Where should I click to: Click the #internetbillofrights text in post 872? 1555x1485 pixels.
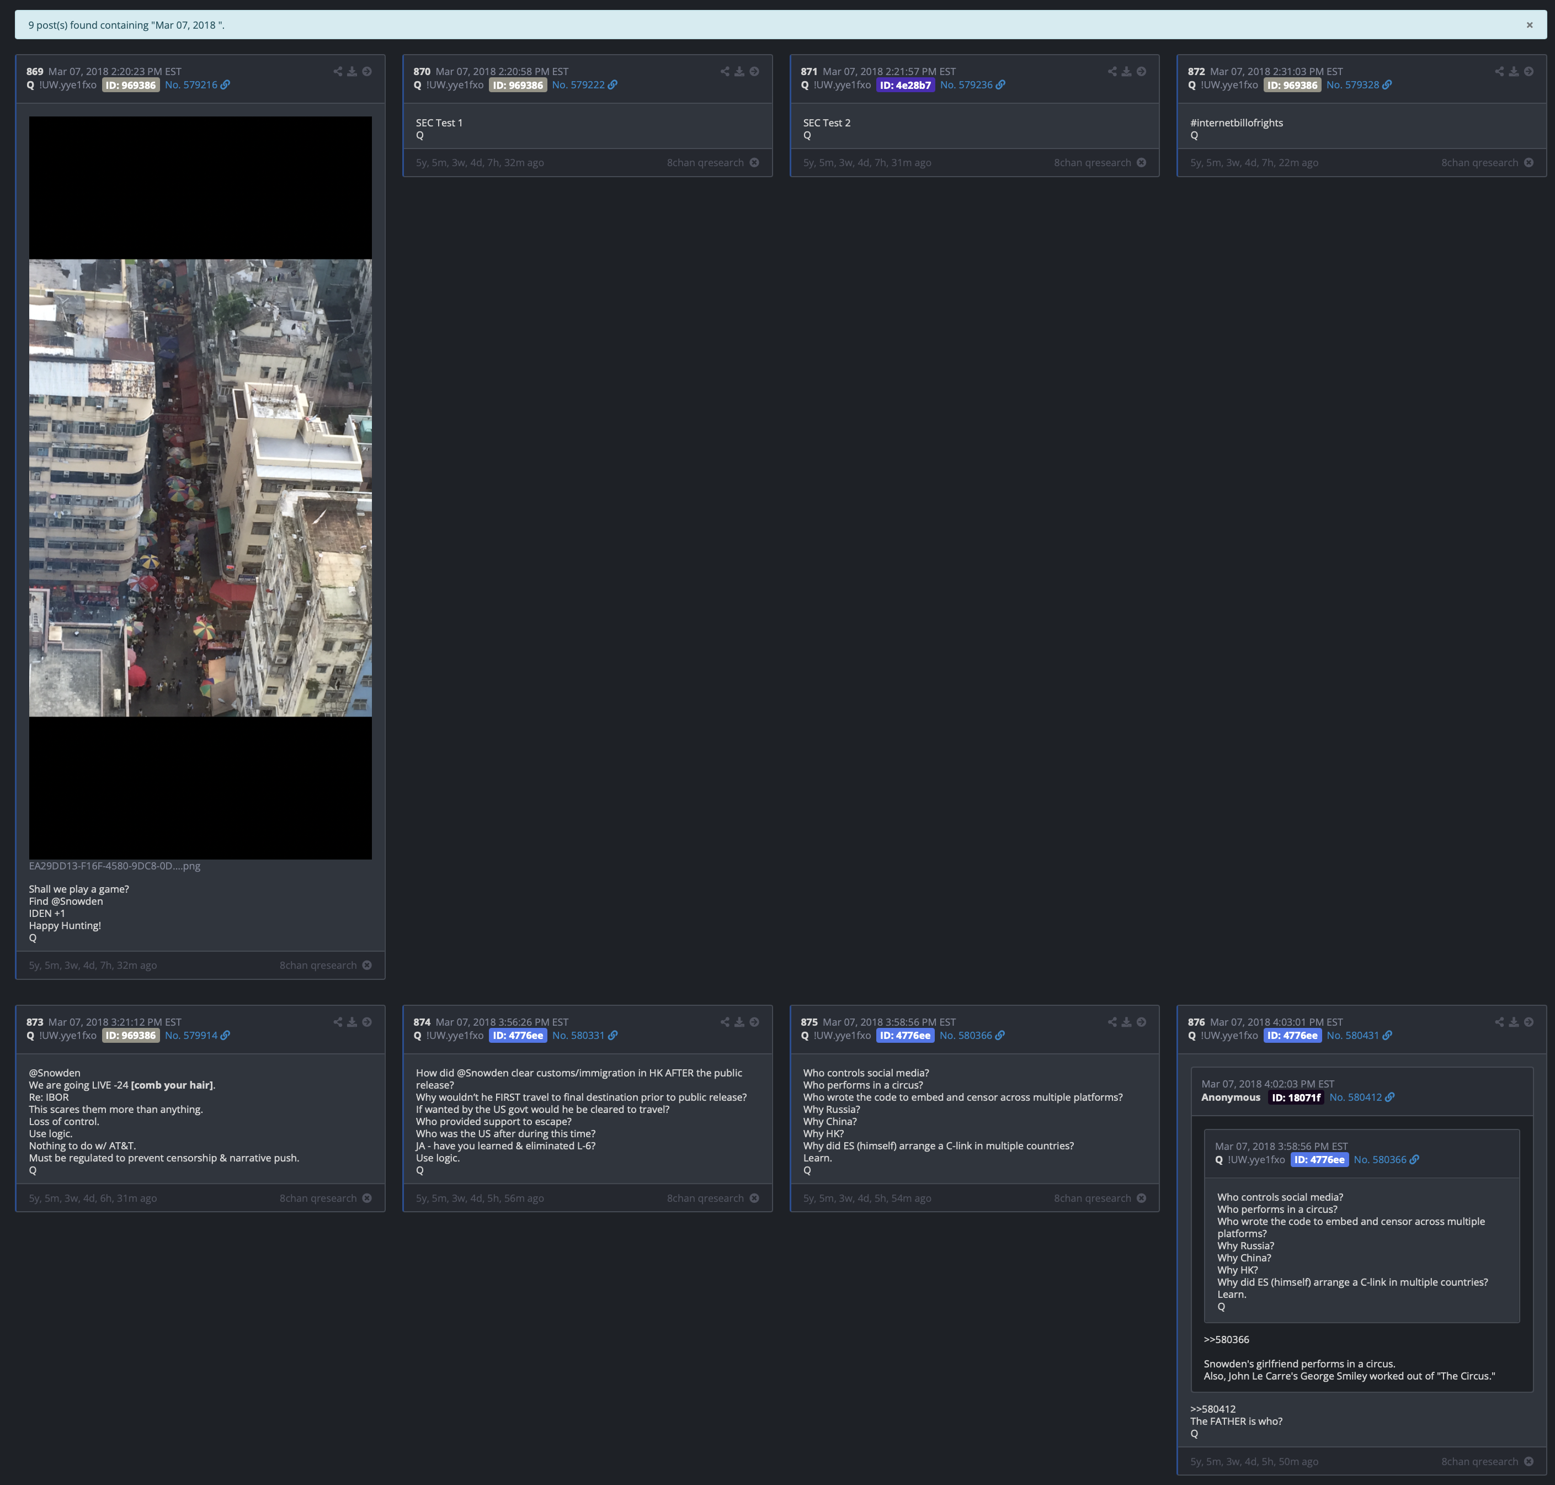pyautogui.click(x=1236, y=123)
